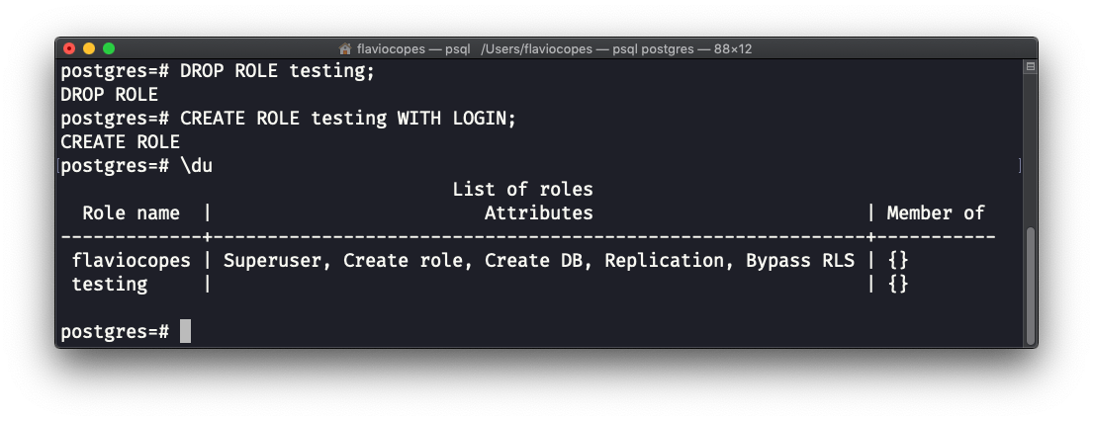Click the command mark bracket beside \du
This screenshot has height=421, width=1093.
[1021, 166]
